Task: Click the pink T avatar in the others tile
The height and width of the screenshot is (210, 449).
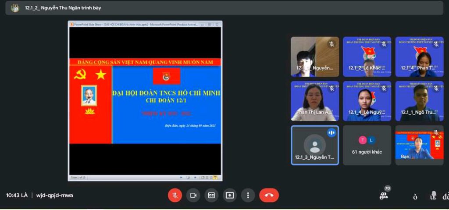Action: point(363,140)
